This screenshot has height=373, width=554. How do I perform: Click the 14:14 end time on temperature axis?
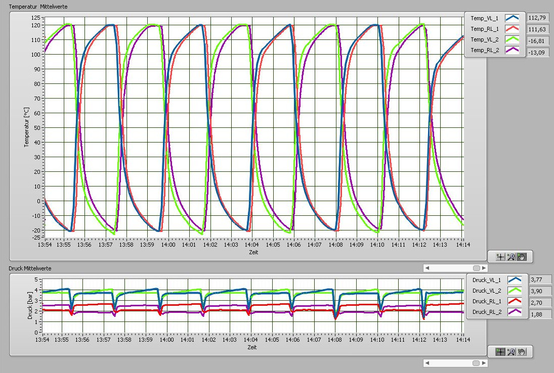463,245
